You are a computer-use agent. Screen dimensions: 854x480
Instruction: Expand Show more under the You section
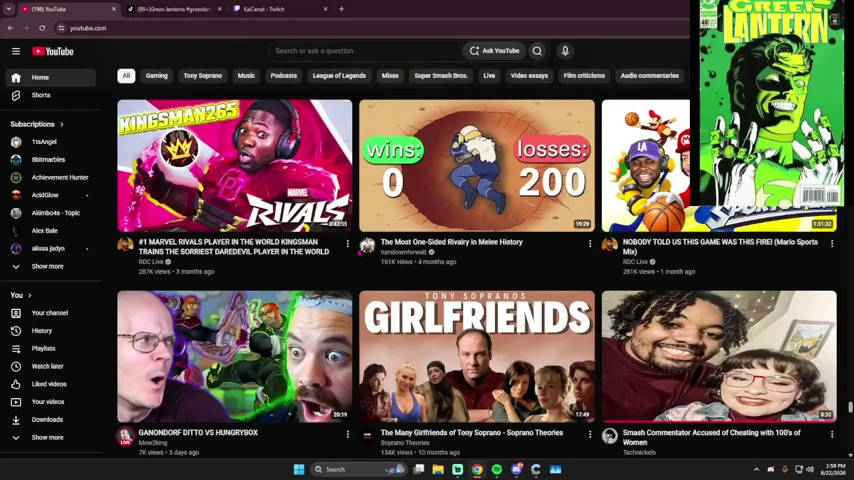(51, 438)
